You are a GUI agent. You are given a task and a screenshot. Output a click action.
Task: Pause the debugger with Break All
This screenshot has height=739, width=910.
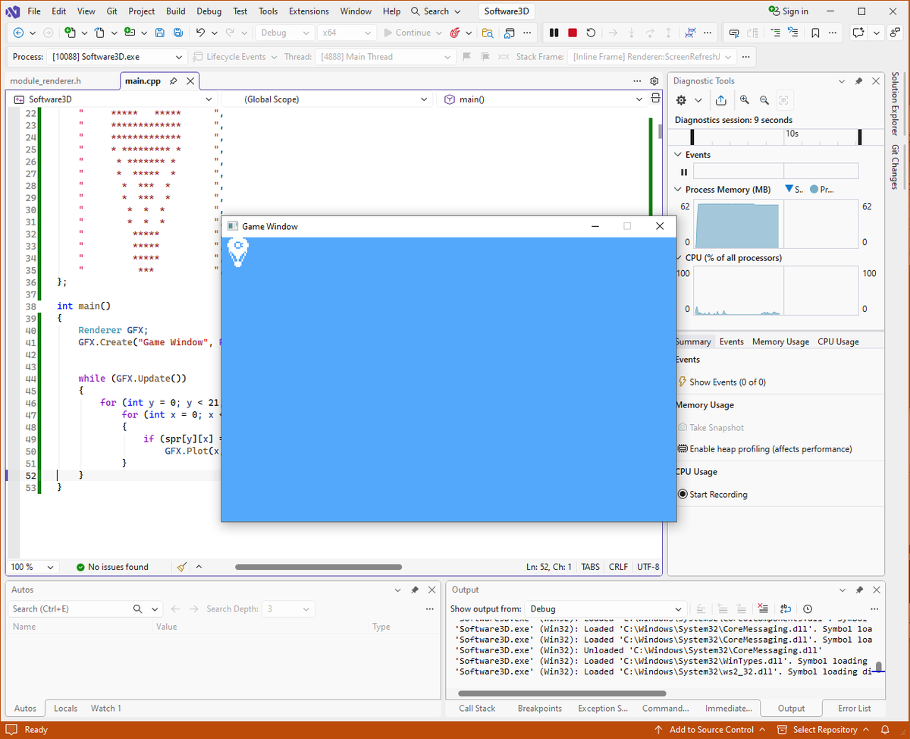(x=554, y=33)
